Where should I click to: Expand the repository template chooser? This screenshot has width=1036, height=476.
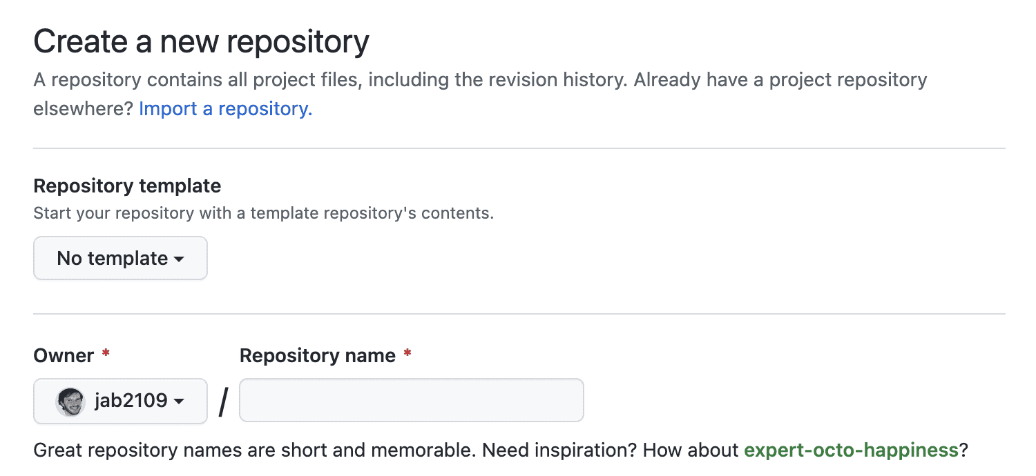120,258
